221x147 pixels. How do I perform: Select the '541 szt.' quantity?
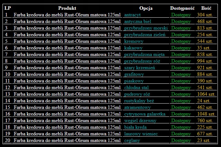[x=205, y=88]
